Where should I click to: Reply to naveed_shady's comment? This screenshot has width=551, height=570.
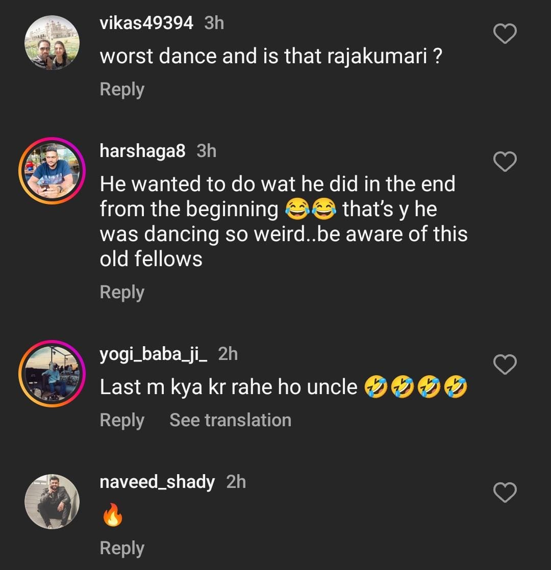pyautogui.click(x=122, y=548)
